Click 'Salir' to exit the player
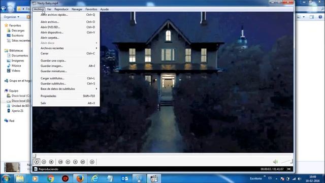 (66, 103)
